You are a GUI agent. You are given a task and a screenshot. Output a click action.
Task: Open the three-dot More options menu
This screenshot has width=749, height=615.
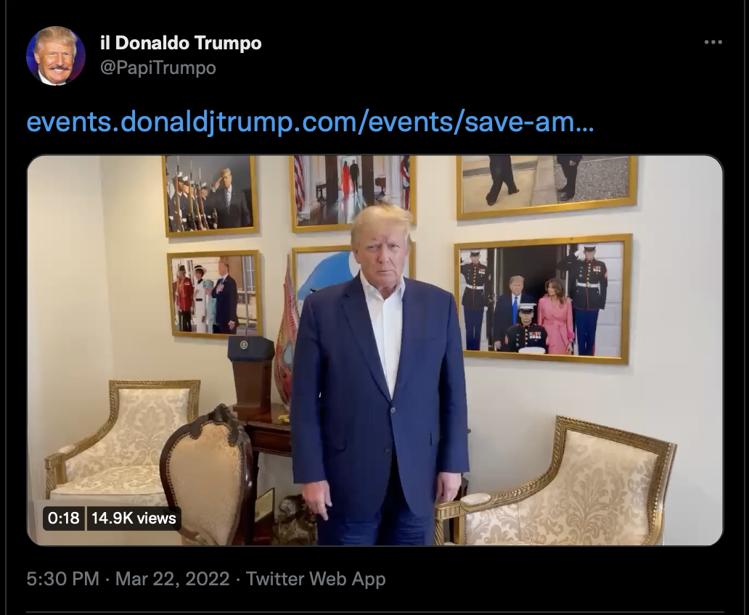coord(713,43)
